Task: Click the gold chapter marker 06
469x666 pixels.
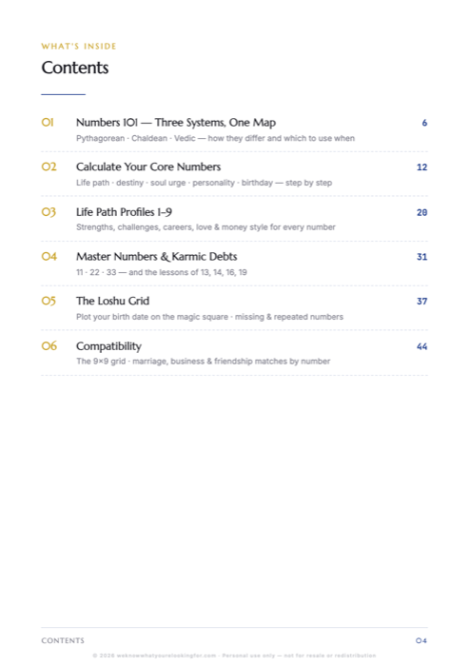Action: (x=49, y=346)
